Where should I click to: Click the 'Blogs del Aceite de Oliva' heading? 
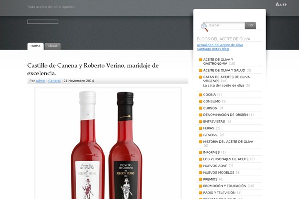click(223, 39)
